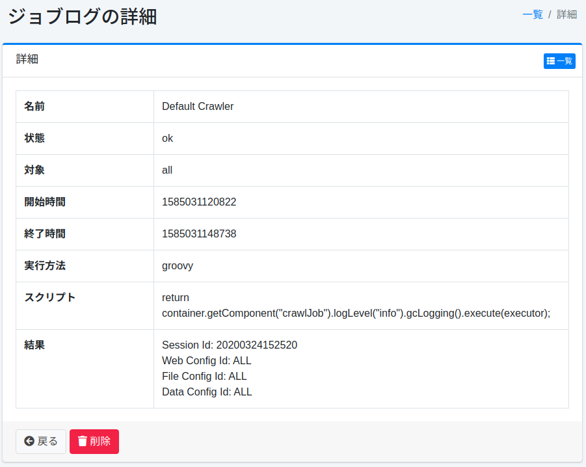This screenshot has width=586, height=467.
Task: Click the list icon in the 一覧 button
Action: click(x=551, y=61)
